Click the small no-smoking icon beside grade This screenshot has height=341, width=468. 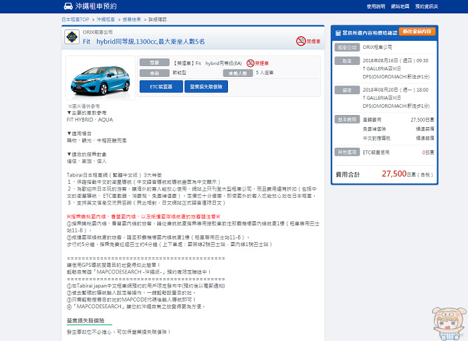point(251,63)
